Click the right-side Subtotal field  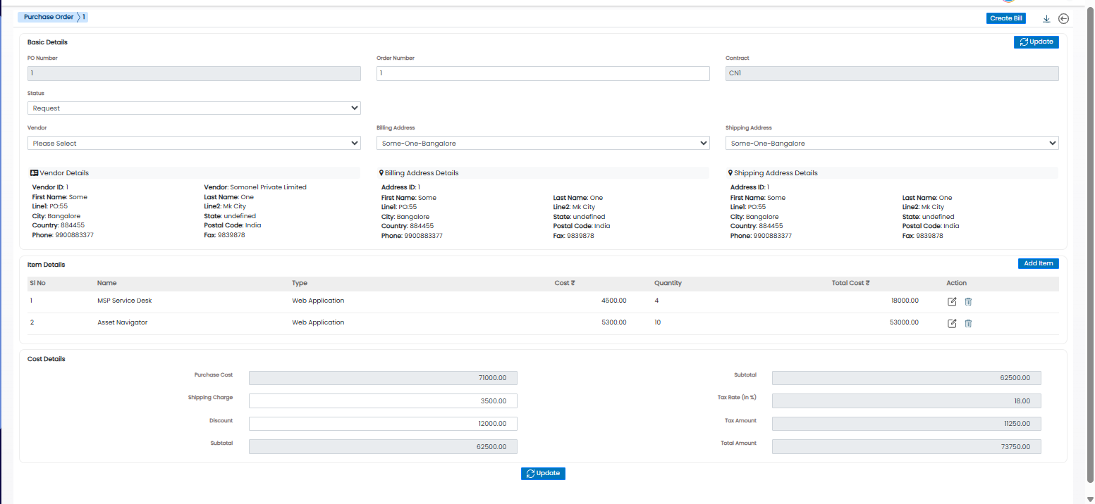pyautogui.click(x=906, y=378)
